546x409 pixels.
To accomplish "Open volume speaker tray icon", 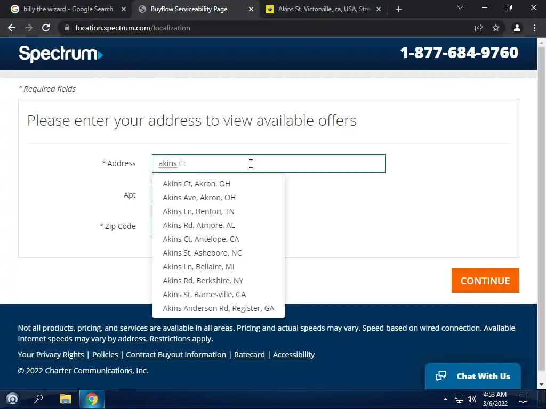I will 472,399.
